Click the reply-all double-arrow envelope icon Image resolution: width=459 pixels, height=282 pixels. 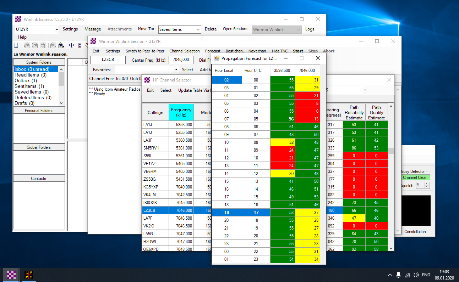(35, 45)
